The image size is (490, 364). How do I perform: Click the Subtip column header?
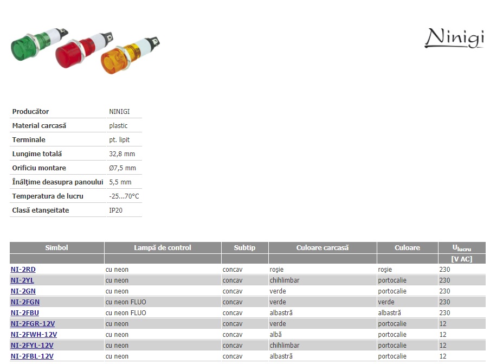coord(244,248)
